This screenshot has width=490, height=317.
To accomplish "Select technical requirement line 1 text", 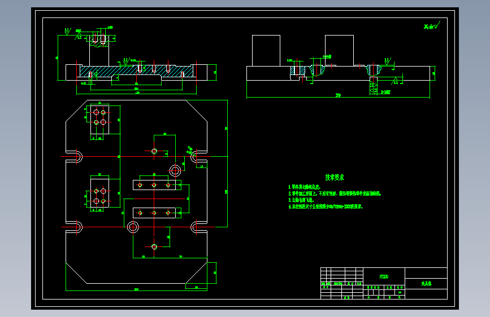I will point(305,187).
